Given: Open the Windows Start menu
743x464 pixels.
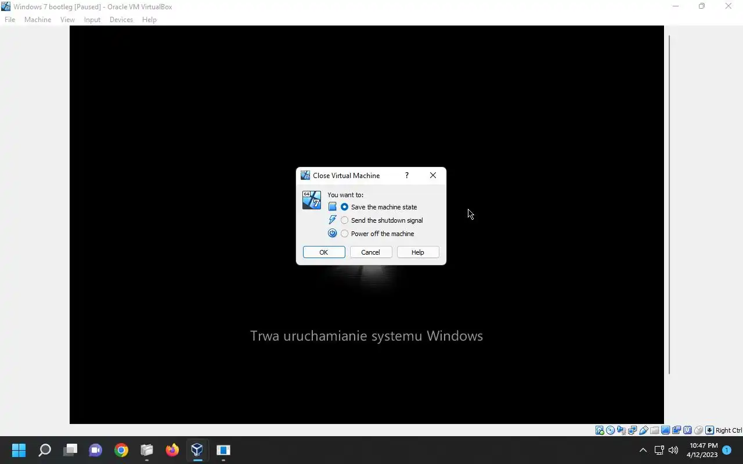Looking at the screenshot, I should tap(19, 450).
